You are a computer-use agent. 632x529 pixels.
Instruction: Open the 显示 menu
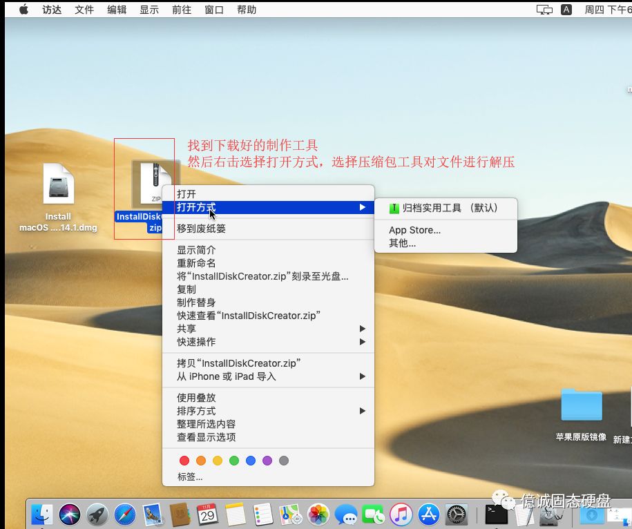click(x=149, y=10)
